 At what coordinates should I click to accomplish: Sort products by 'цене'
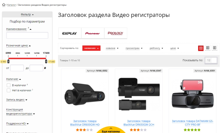pyautogui.click(x=175, y=48)
